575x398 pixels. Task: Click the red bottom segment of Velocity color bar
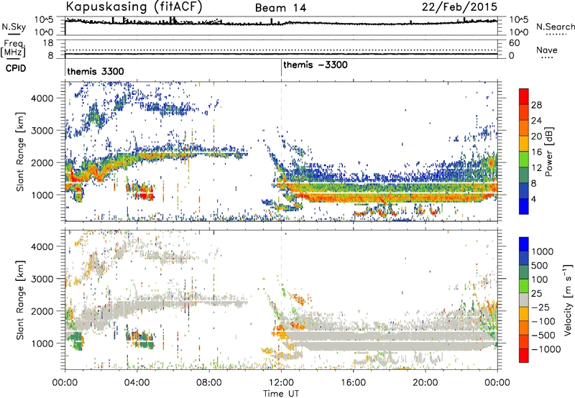click(x=524, y=356)
